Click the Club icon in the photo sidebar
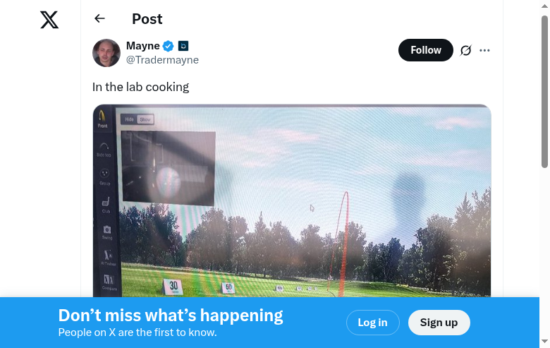The width and height of the screenshot is (550, 348). tap(106, 205)
